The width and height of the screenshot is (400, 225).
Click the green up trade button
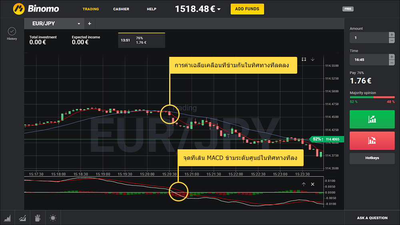[372, 119]
